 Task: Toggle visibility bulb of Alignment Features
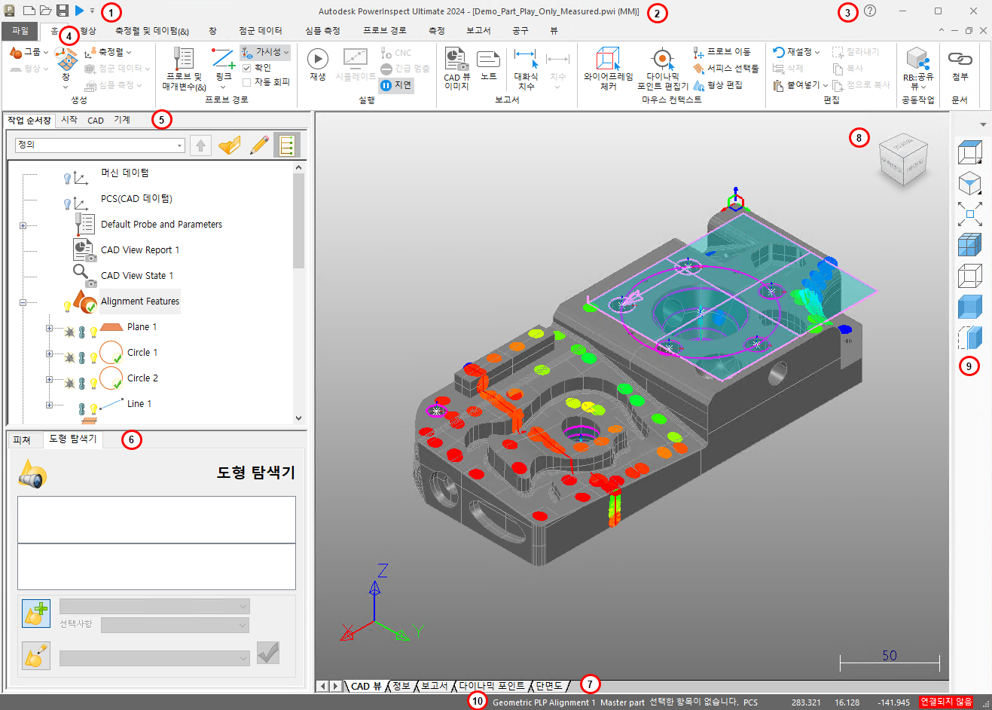[67, 306]
